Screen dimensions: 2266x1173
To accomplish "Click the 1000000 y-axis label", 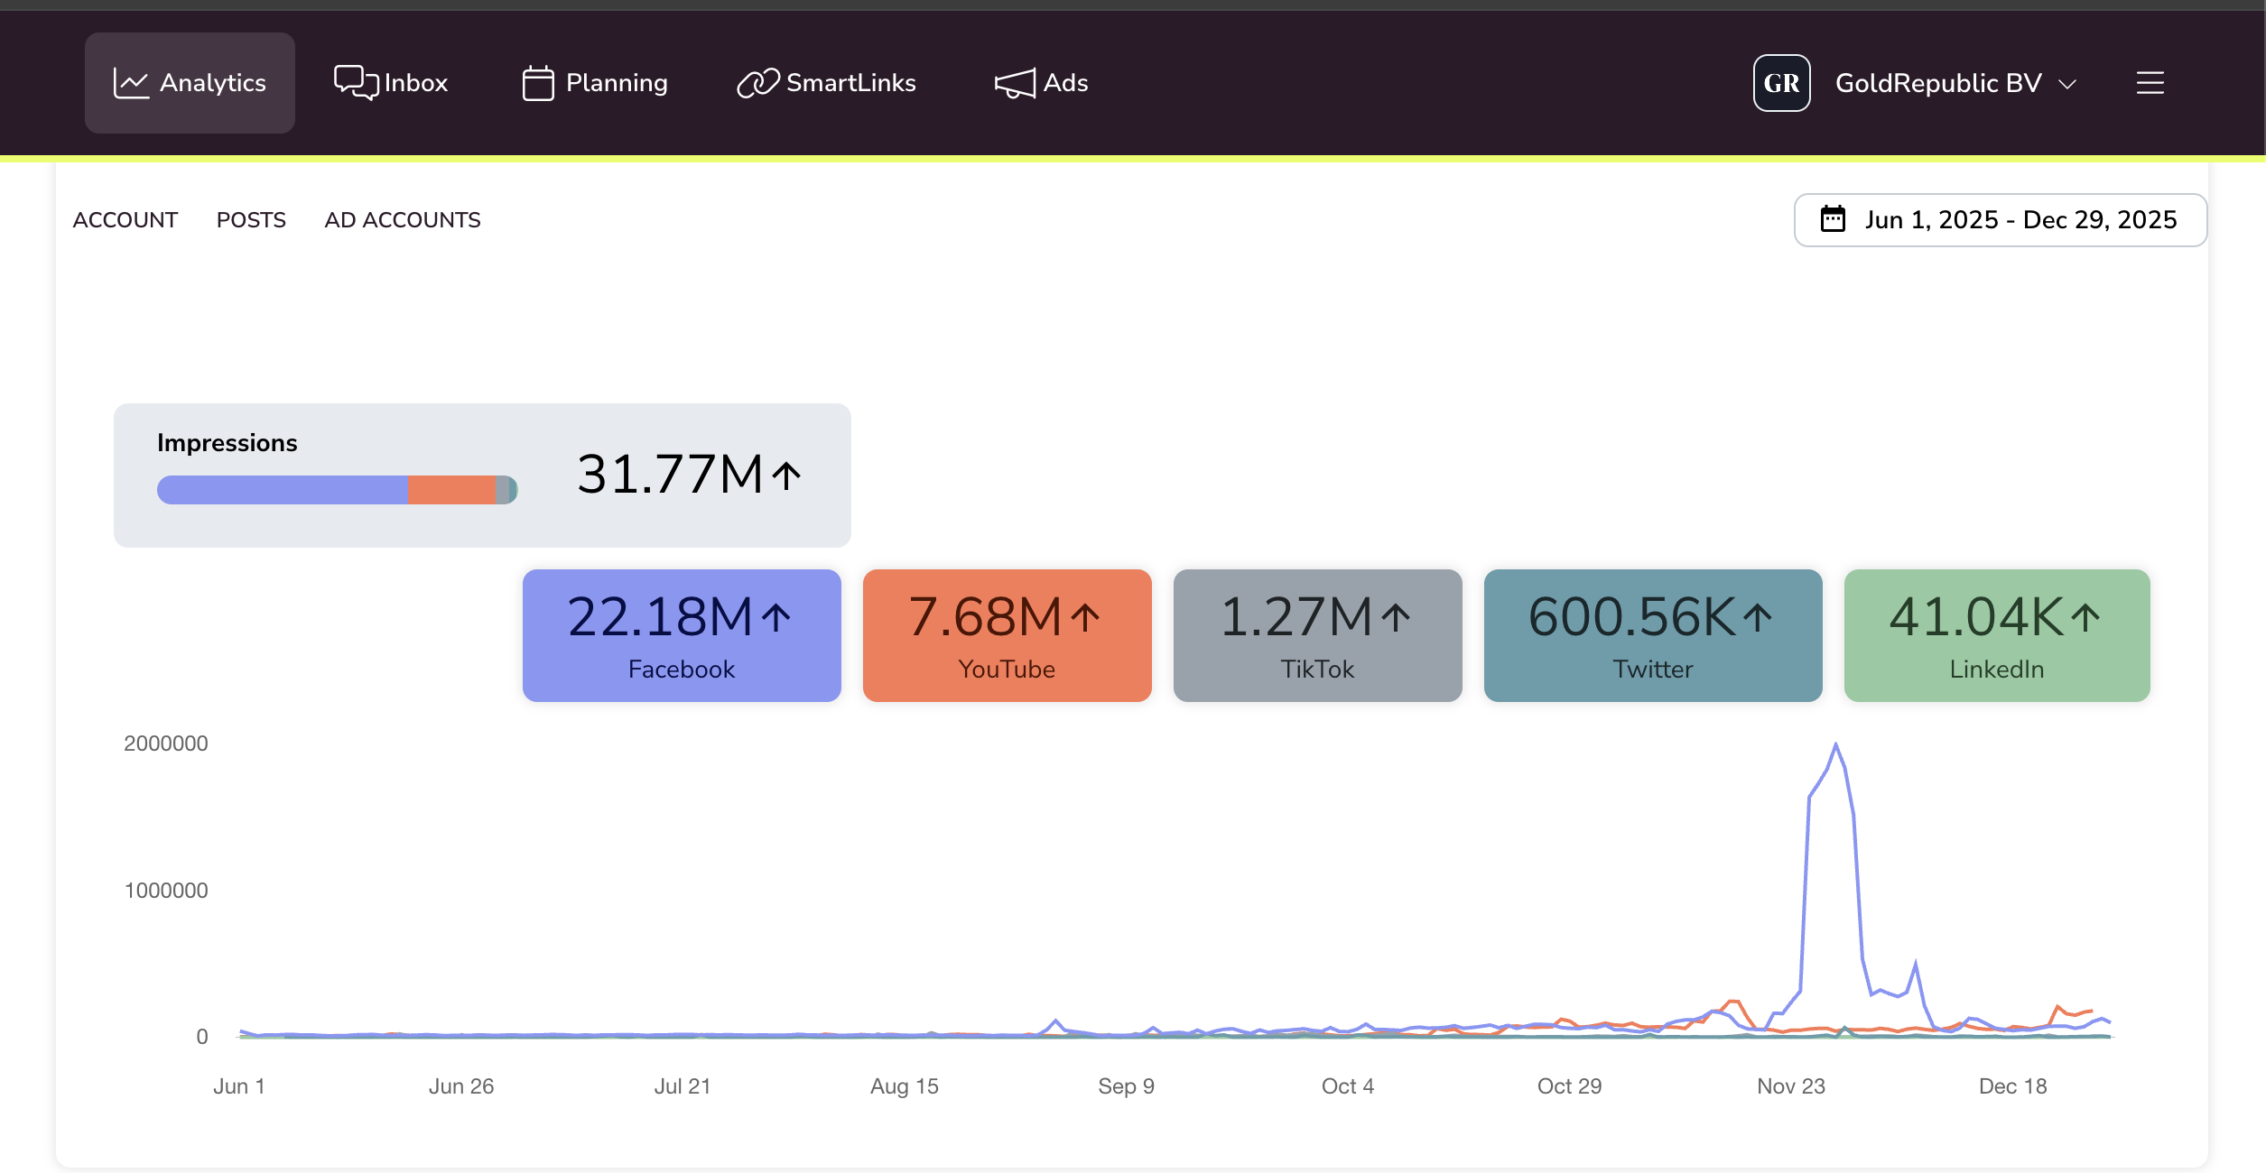I will 166,891.
